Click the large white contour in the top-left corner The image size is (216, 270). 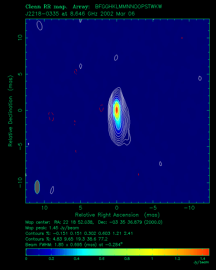click(39, 25)
